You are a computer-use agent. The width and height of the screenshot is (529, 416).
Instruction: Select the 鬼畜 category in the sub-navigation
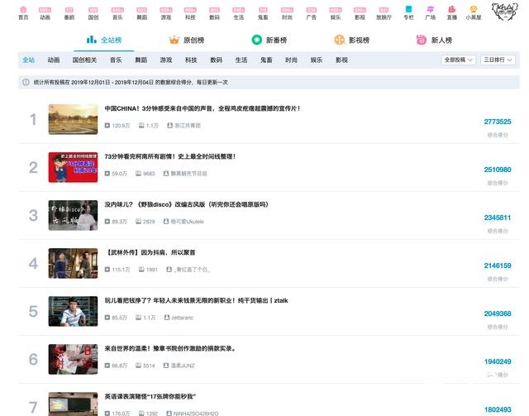(265, 60)
